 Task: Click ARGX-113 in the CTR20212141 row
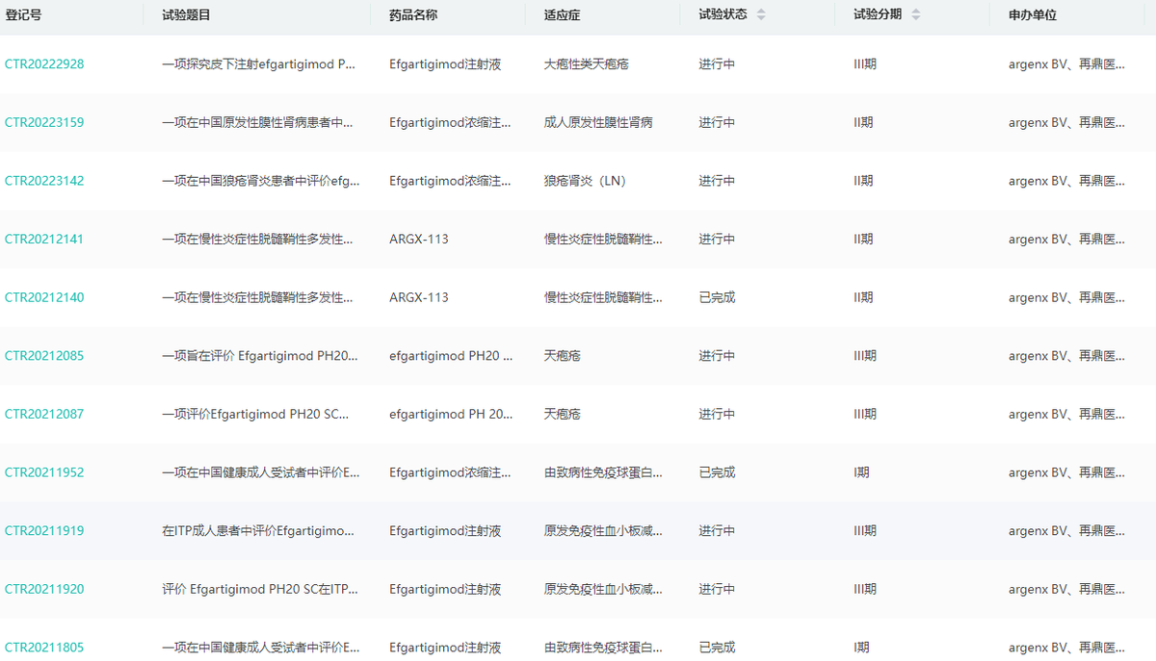(x=419, y=239)
